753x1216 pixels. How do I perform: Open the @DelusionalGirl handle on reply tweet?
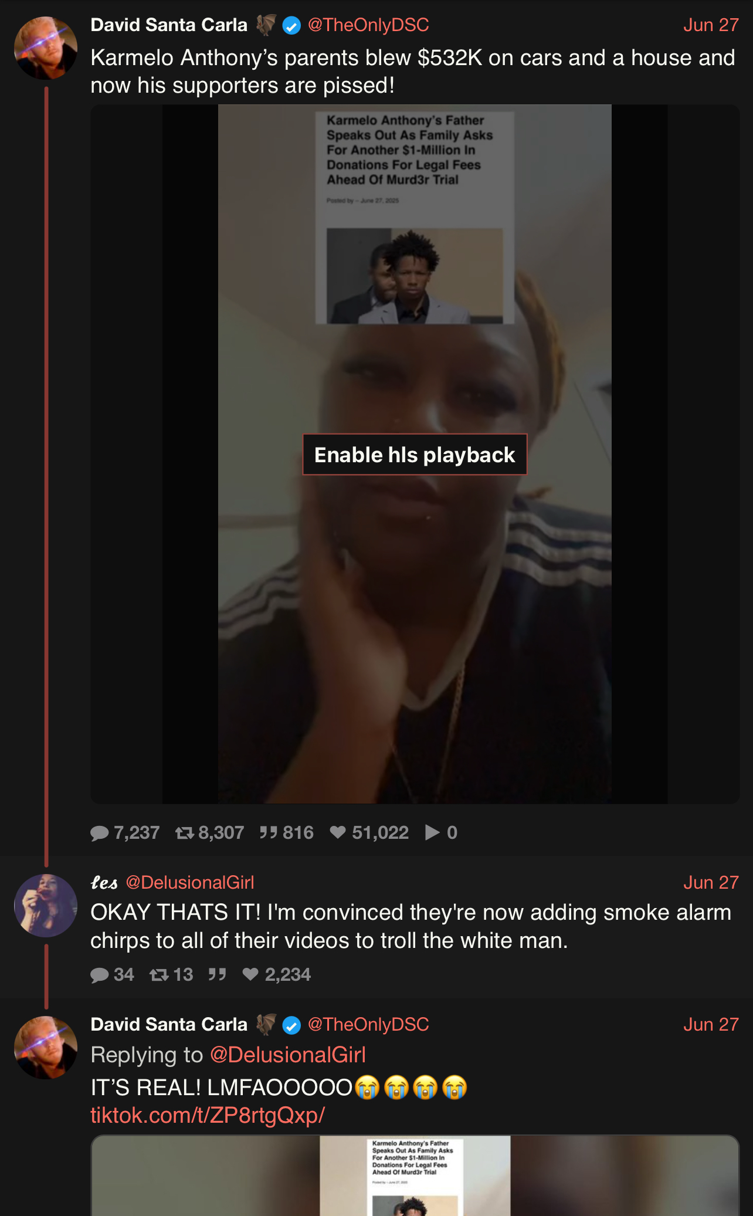pyautogui.click(x=190, y=882)
